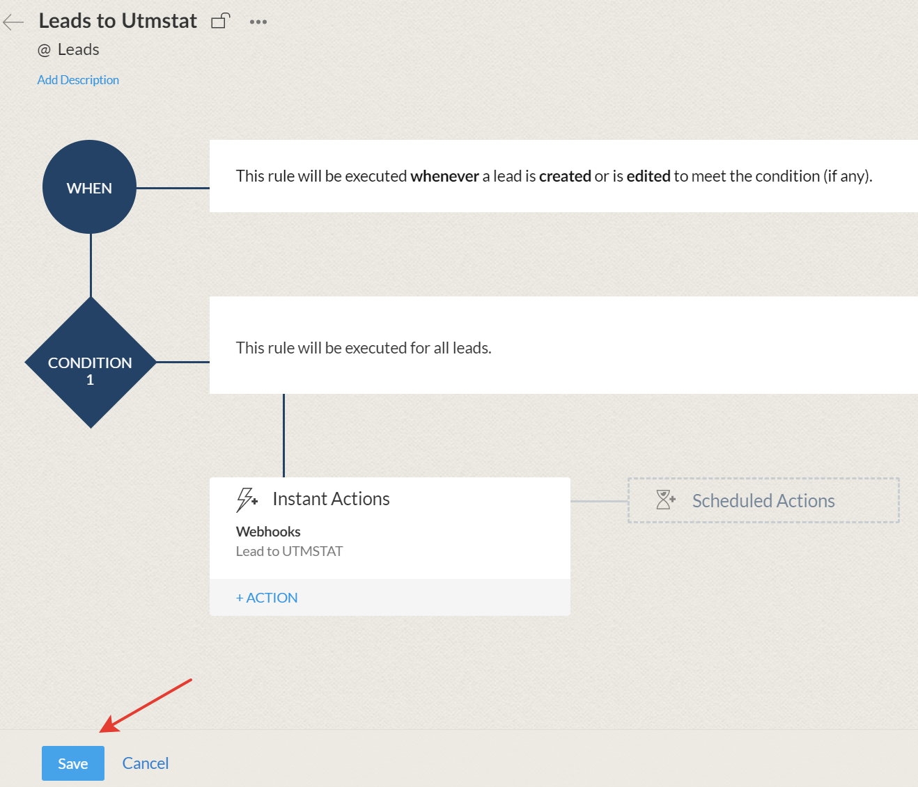Select the WHEN trigger node
918x787 pixels.
(x=89, y=186)
